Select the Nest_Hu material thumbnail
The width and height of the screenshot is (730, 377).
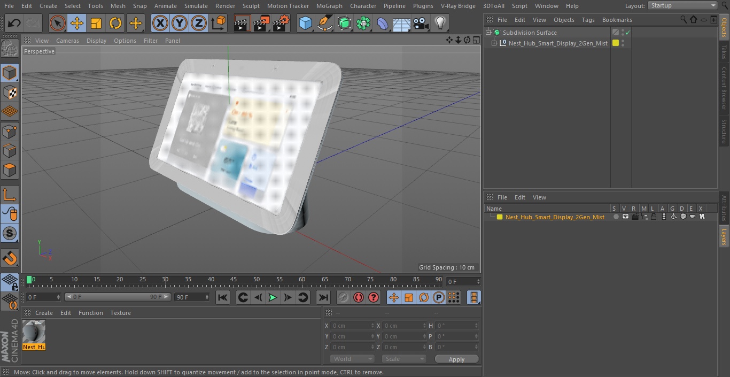(34, 335)
